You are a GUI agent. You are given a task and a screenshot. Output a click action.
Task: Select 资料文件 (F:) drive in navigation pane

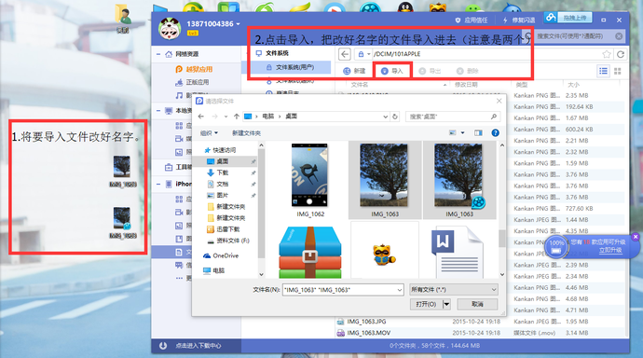pyautogui.click(x=228, y=241)
